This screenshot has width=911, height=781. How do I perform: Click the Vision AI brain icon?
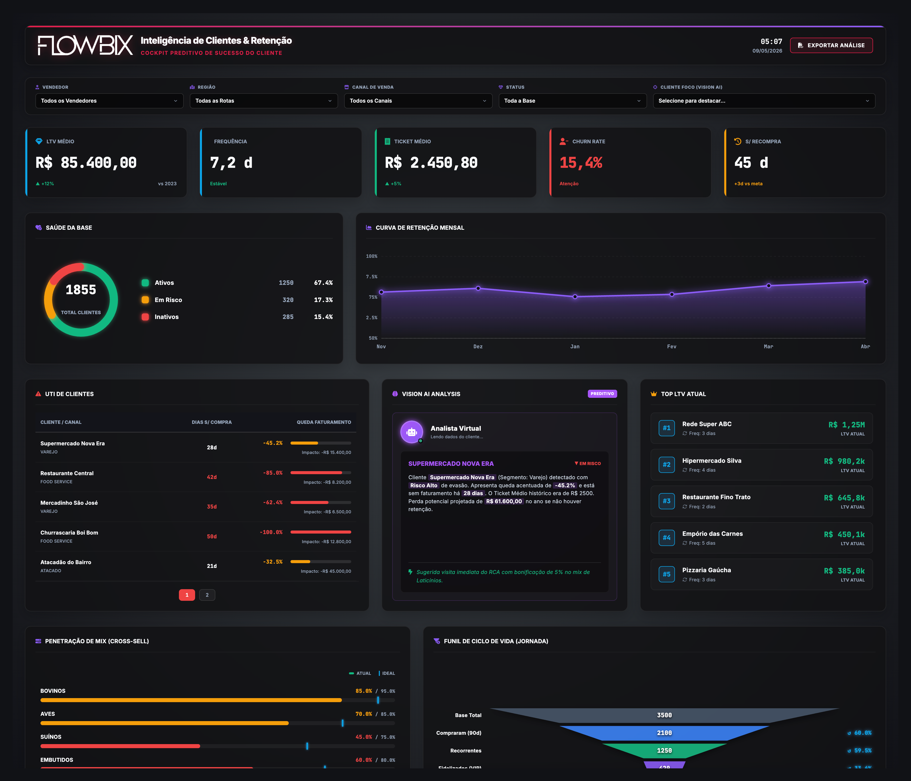coord(395,394)
